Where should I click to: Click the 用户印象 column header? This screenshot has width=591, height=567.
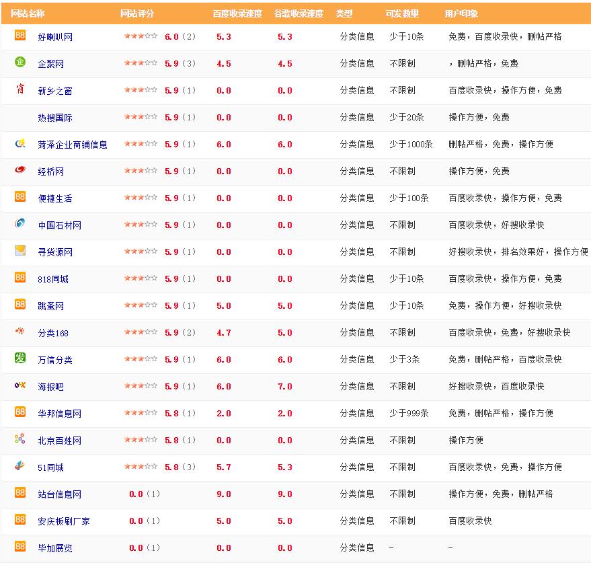461,13
